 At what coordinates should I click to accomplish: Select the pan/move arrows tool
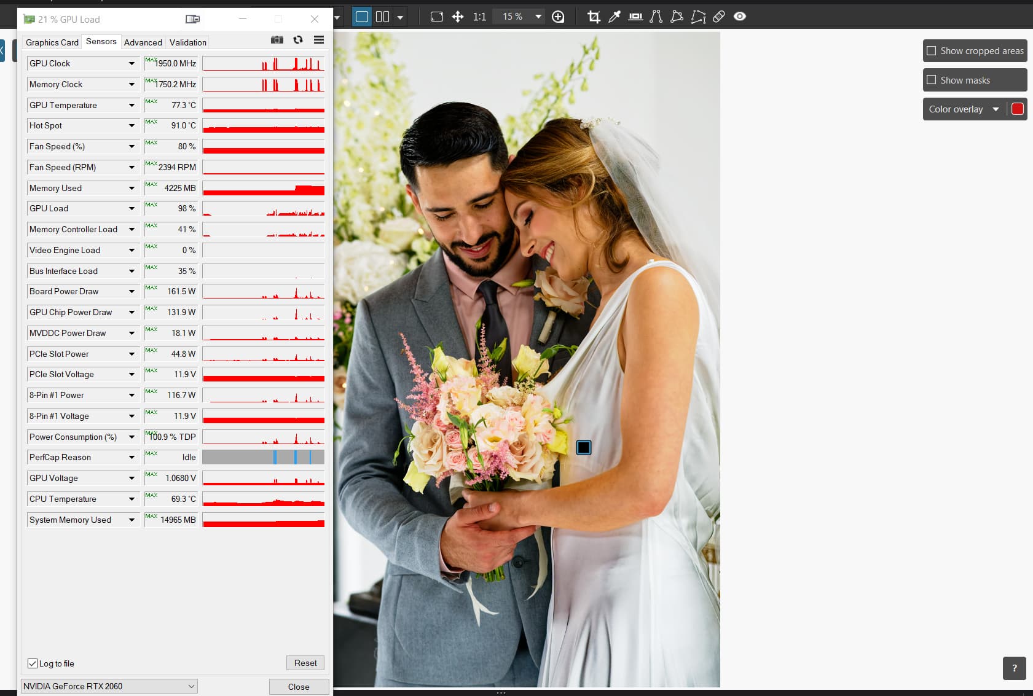458,17
